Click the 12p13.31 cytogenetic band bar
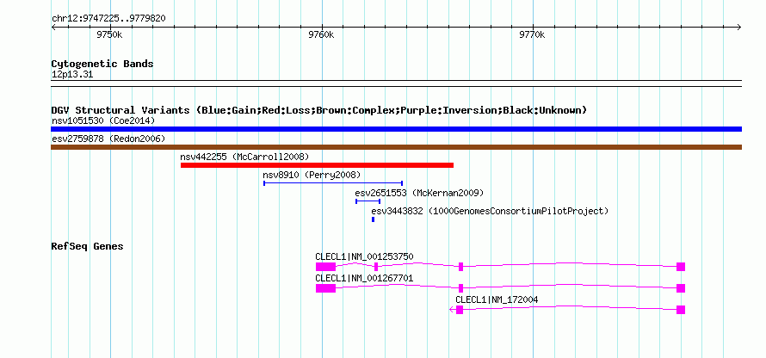766x358 pixels. (x=396, y=83)
